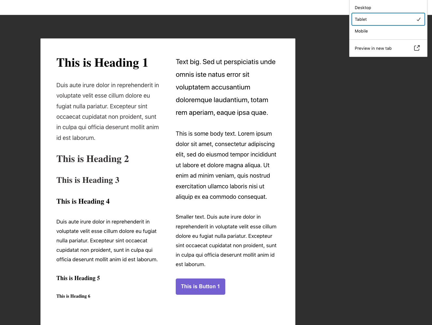This screenshot has width=432, height=325.
Task: Click the large intro paragraph starting with Text big
Action: click(x=226, y=87)
